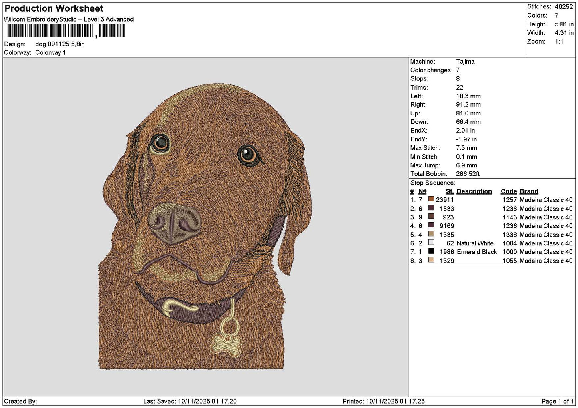Click the design name 'dog 091125 5,8in'
Image resolution: width=578 pixels, height=408 pixels.
[x=60, y=44]
